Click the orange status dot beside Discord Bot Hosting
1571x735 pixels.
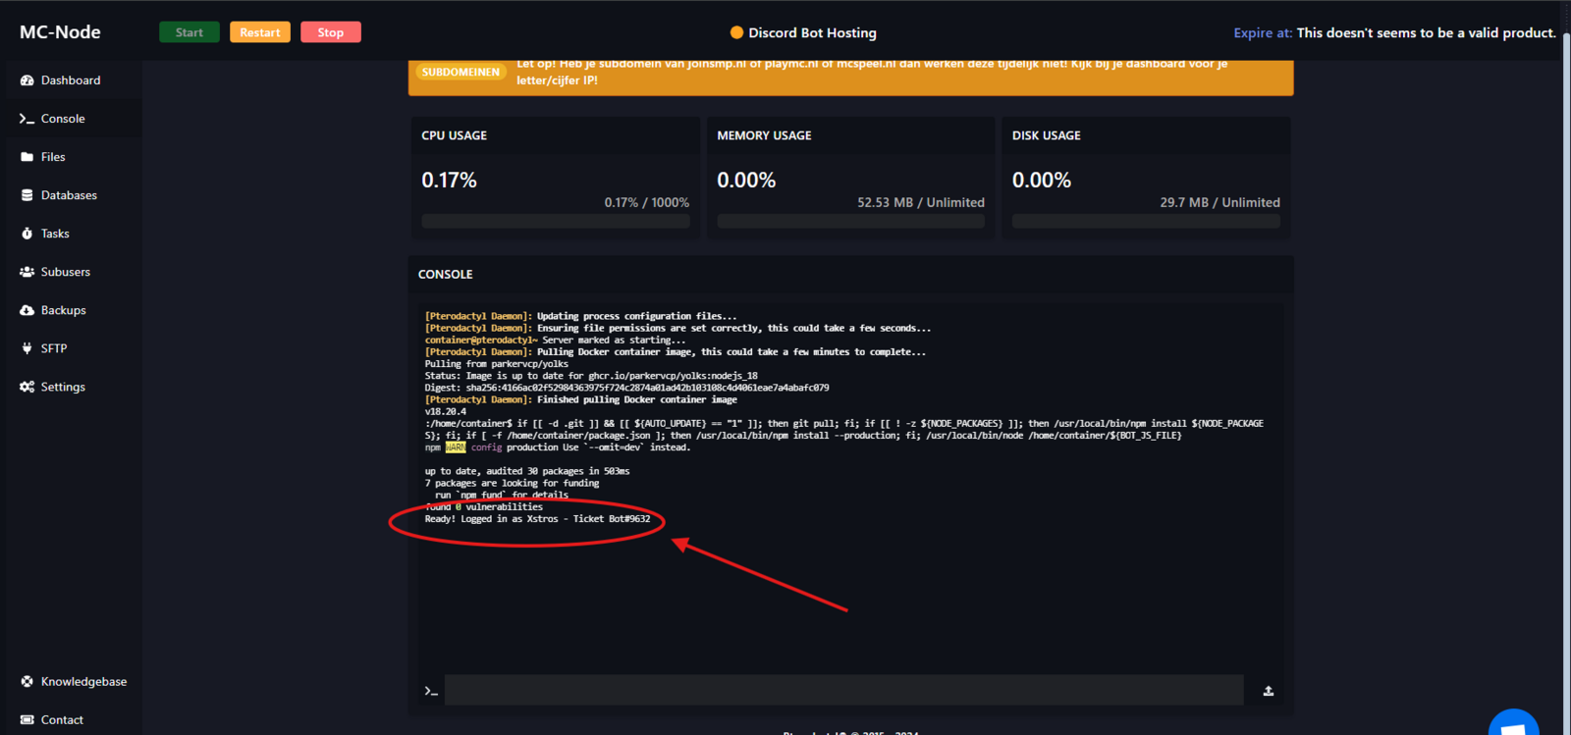point(736,32)
